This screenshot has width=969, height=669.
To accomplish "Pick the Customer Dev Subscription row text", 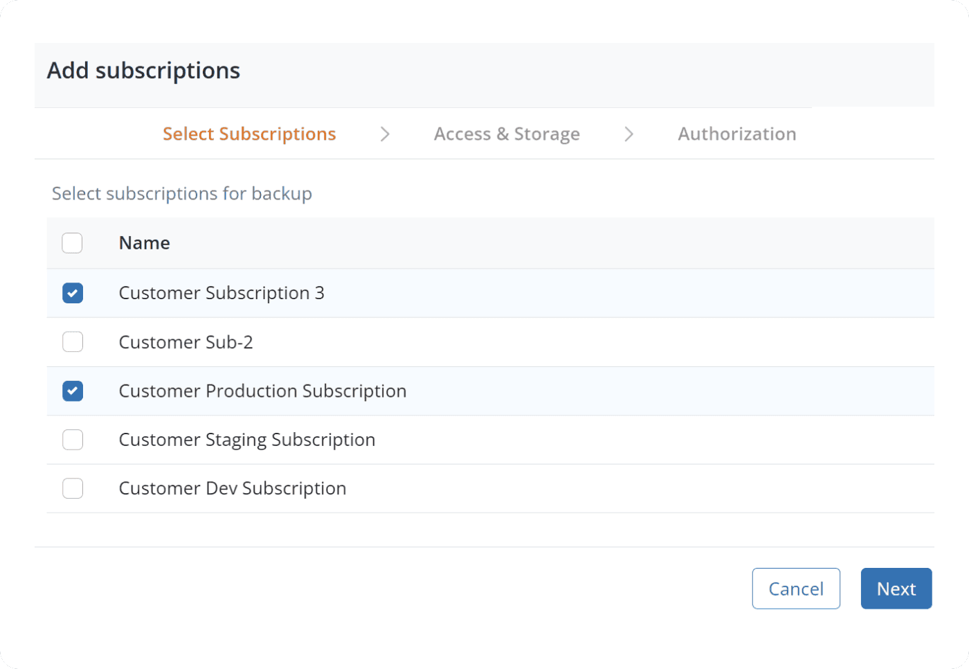I will [233, 488].
